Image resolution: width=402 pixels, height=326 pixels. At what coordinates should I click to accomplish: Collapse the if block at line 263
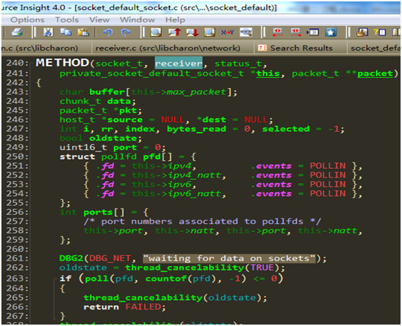click(55, 279)
